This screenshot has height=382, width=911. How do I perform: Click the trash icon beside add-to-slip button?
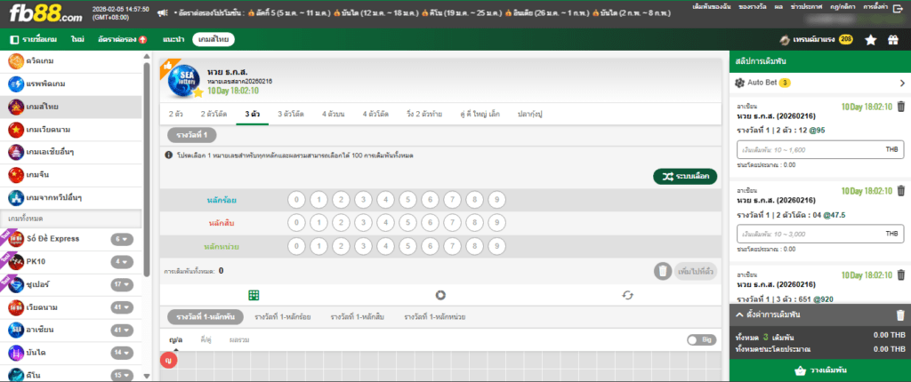[x=662, y=271]
